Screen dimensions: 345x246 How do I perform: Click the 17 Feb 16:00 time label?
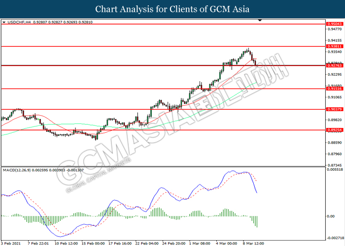tap(120, 244)
